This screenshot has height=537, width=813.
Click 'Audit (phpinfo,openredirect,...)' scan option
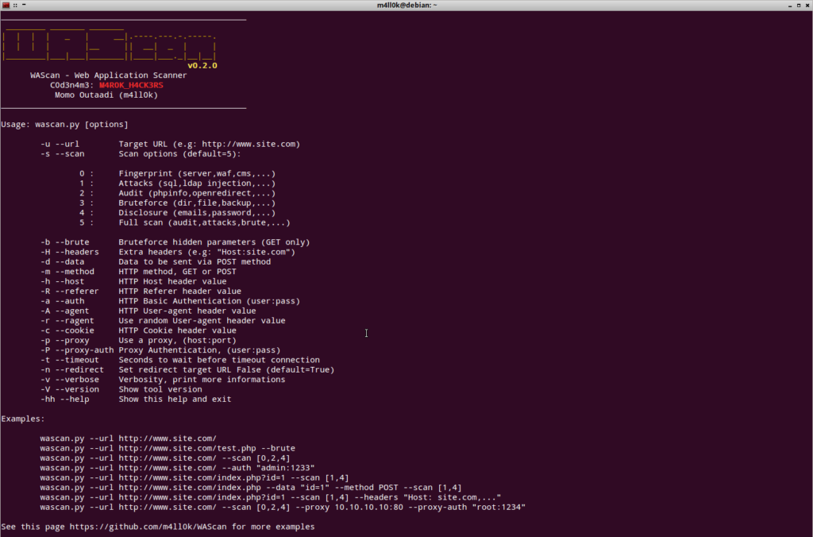click(197, 193)
